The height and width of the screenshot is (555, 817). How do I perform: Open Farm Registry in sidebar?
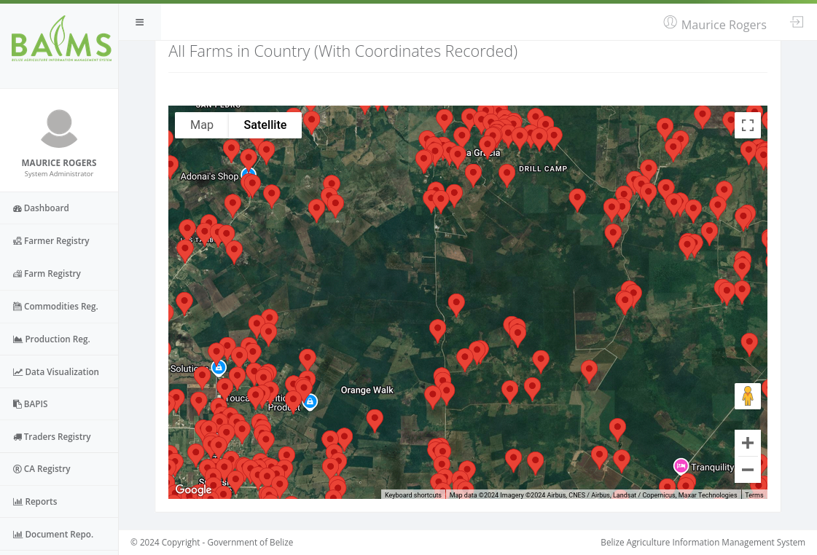59,273
